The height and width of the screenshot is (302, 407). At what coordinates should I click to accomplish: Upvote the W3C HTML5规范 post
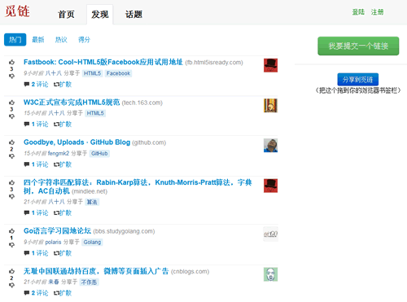click(x=11, y=103)
